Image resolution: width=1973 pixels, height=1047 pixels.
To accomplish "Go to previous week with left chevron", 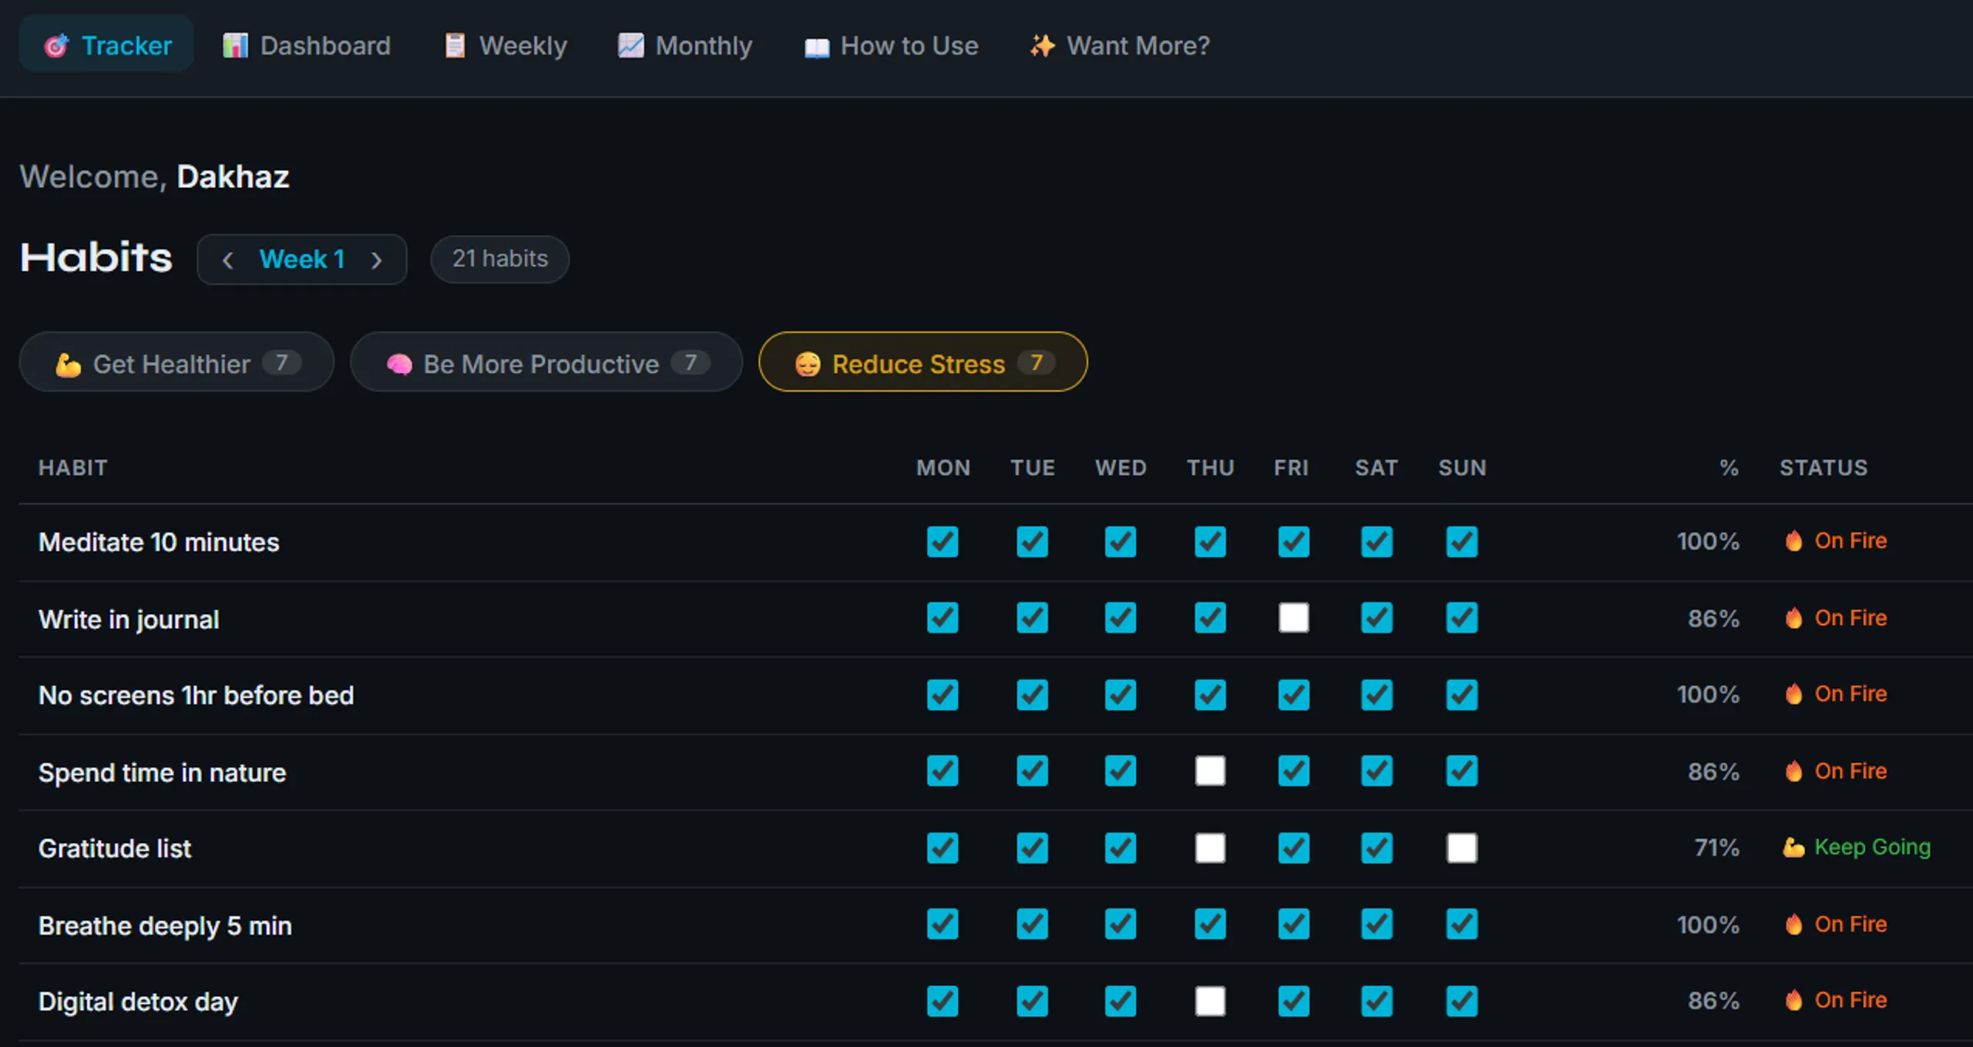I will [x=227, y=260].
